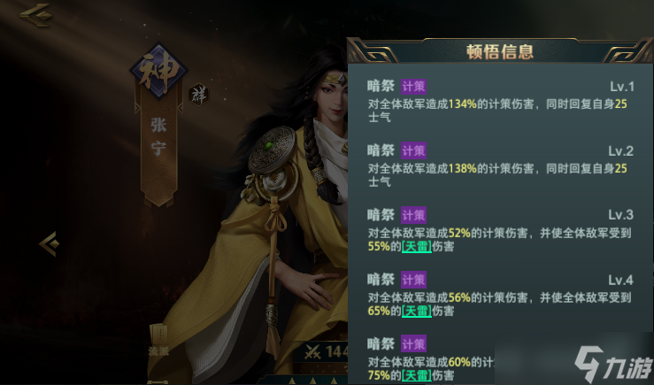Open the [天雷] link in the Lv.3 description

416,247
